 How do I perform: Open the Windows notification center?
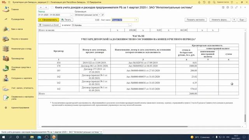click(244, 137)
